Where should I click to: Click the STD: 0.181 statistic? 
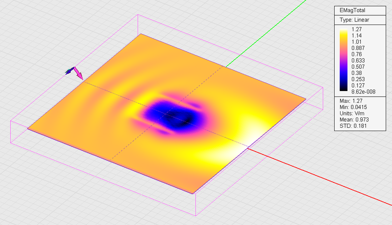pyautogui.click(x=352, y=126)
